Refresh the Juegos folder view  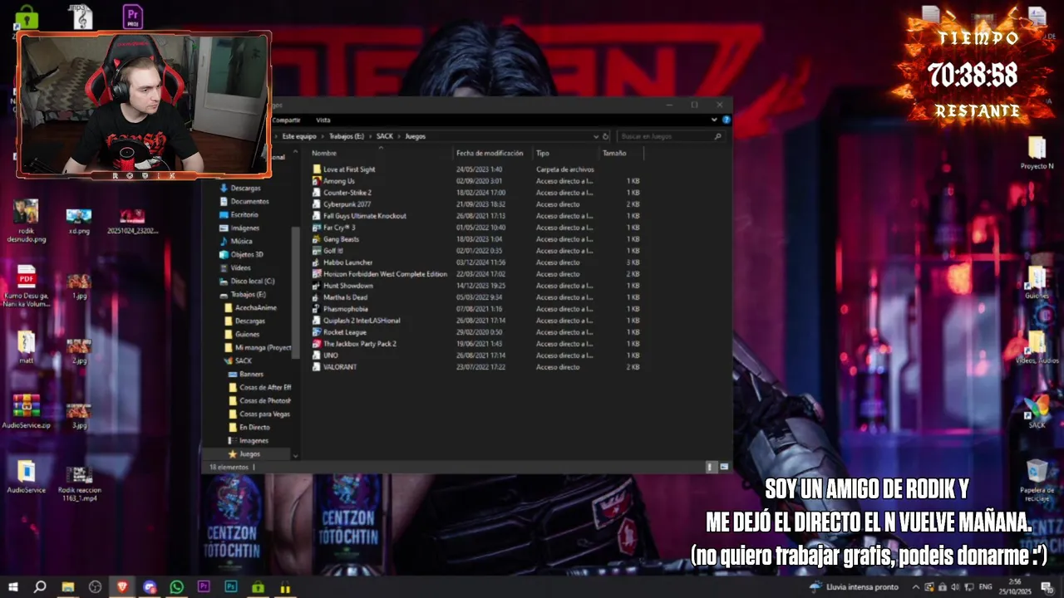pos(606,136)
